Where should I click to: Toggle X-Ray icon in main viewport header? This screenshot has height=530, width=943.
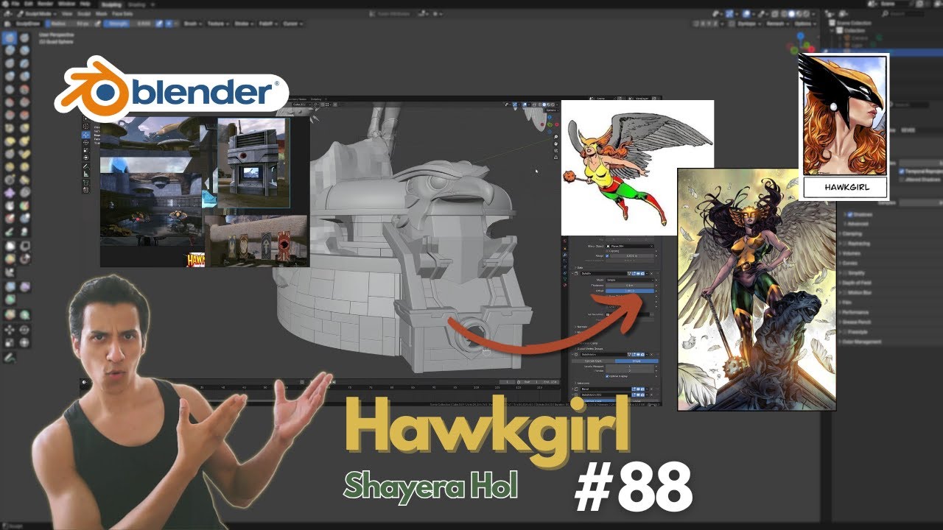point(774,14)
